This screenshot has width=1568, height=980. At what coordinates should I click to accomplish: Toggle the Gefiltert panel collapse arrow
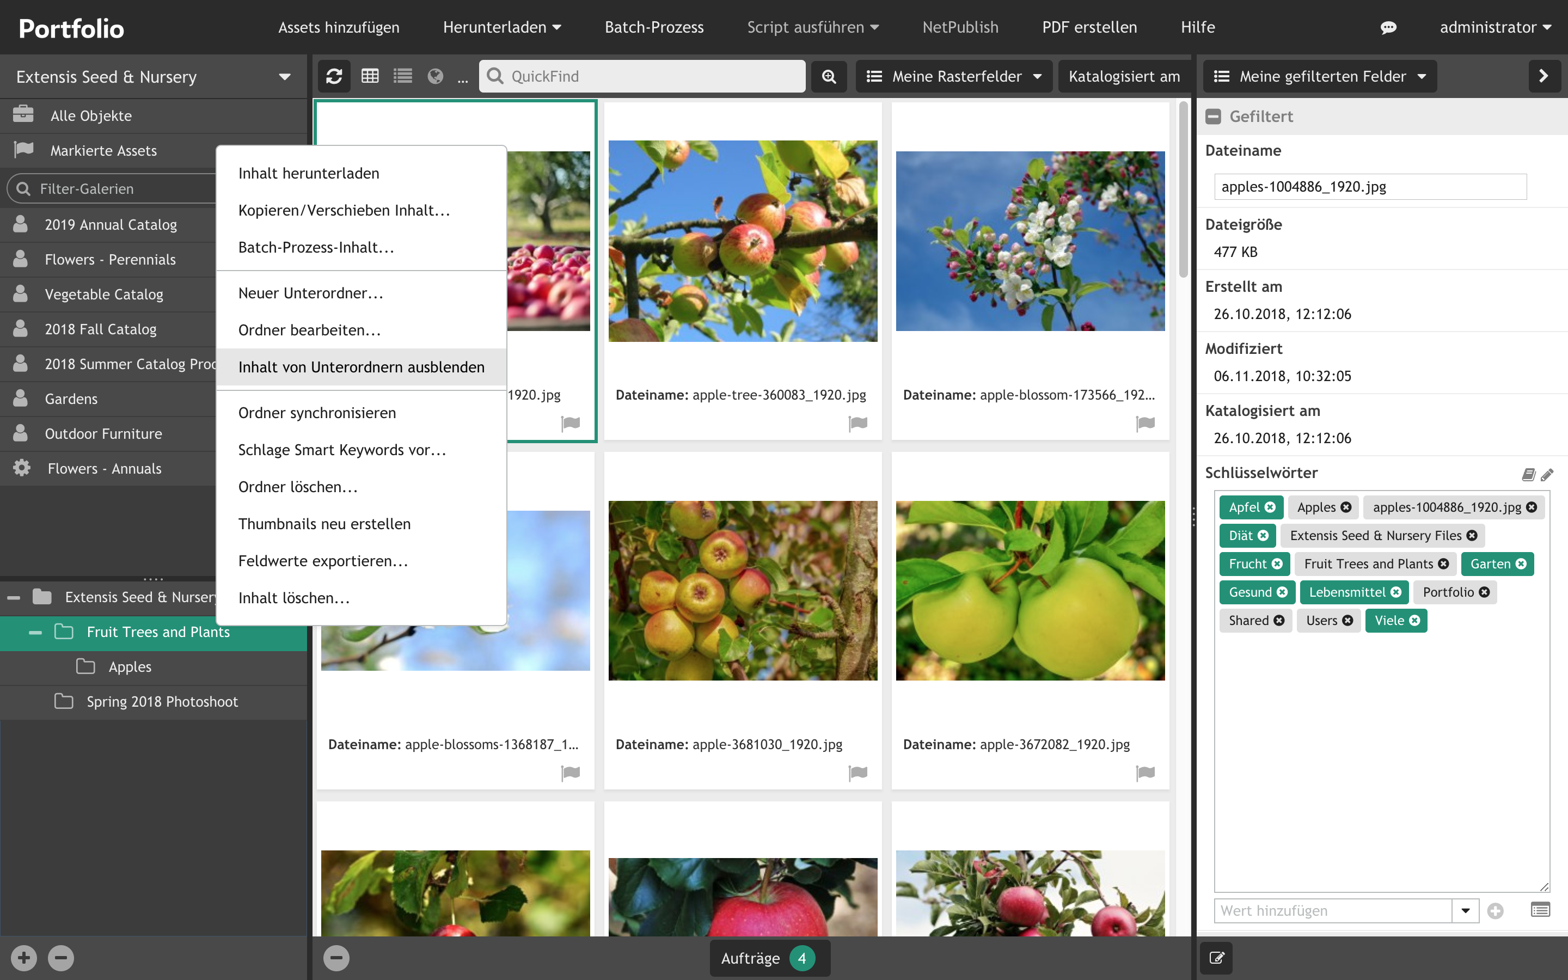pos(1214,117)
